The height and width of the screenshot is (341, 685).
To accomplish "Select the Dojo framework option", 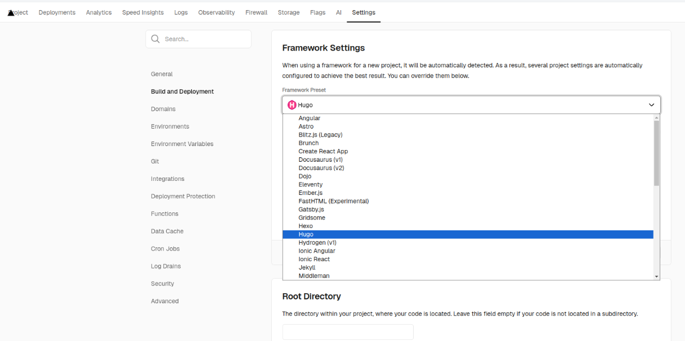I will point(468,176).
